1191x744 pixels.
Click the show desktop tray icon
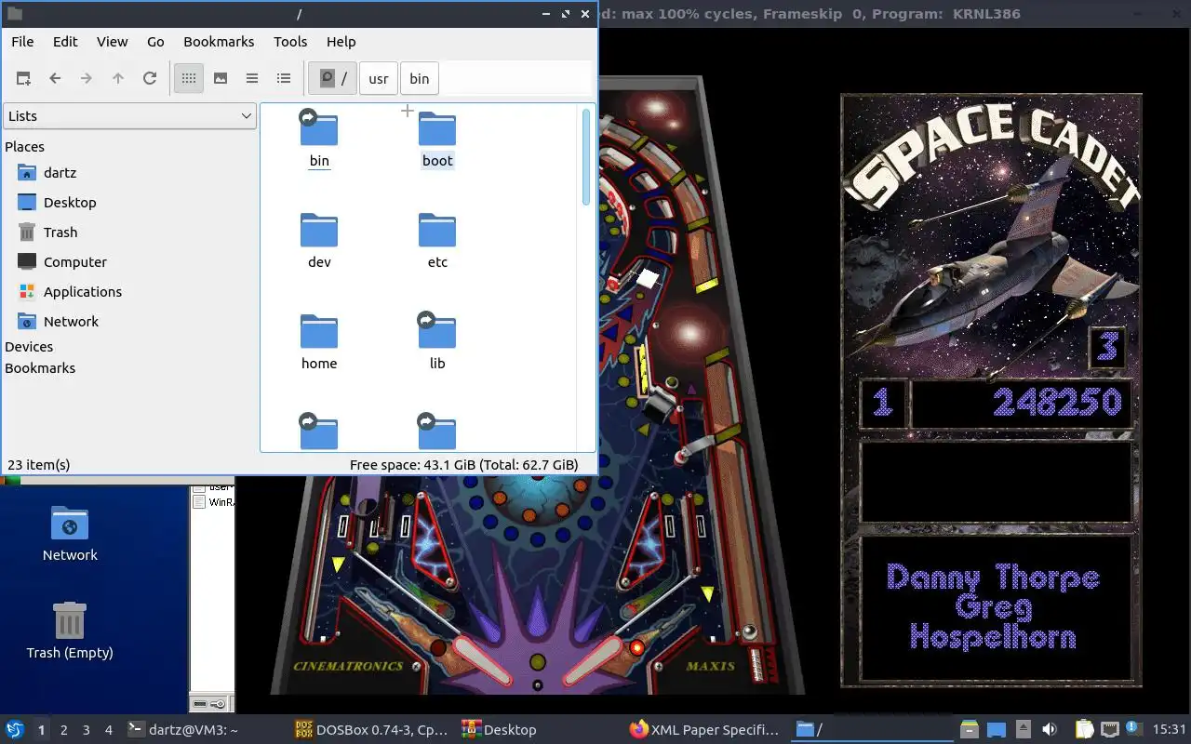pyautogui.click(x=997, y=730)
